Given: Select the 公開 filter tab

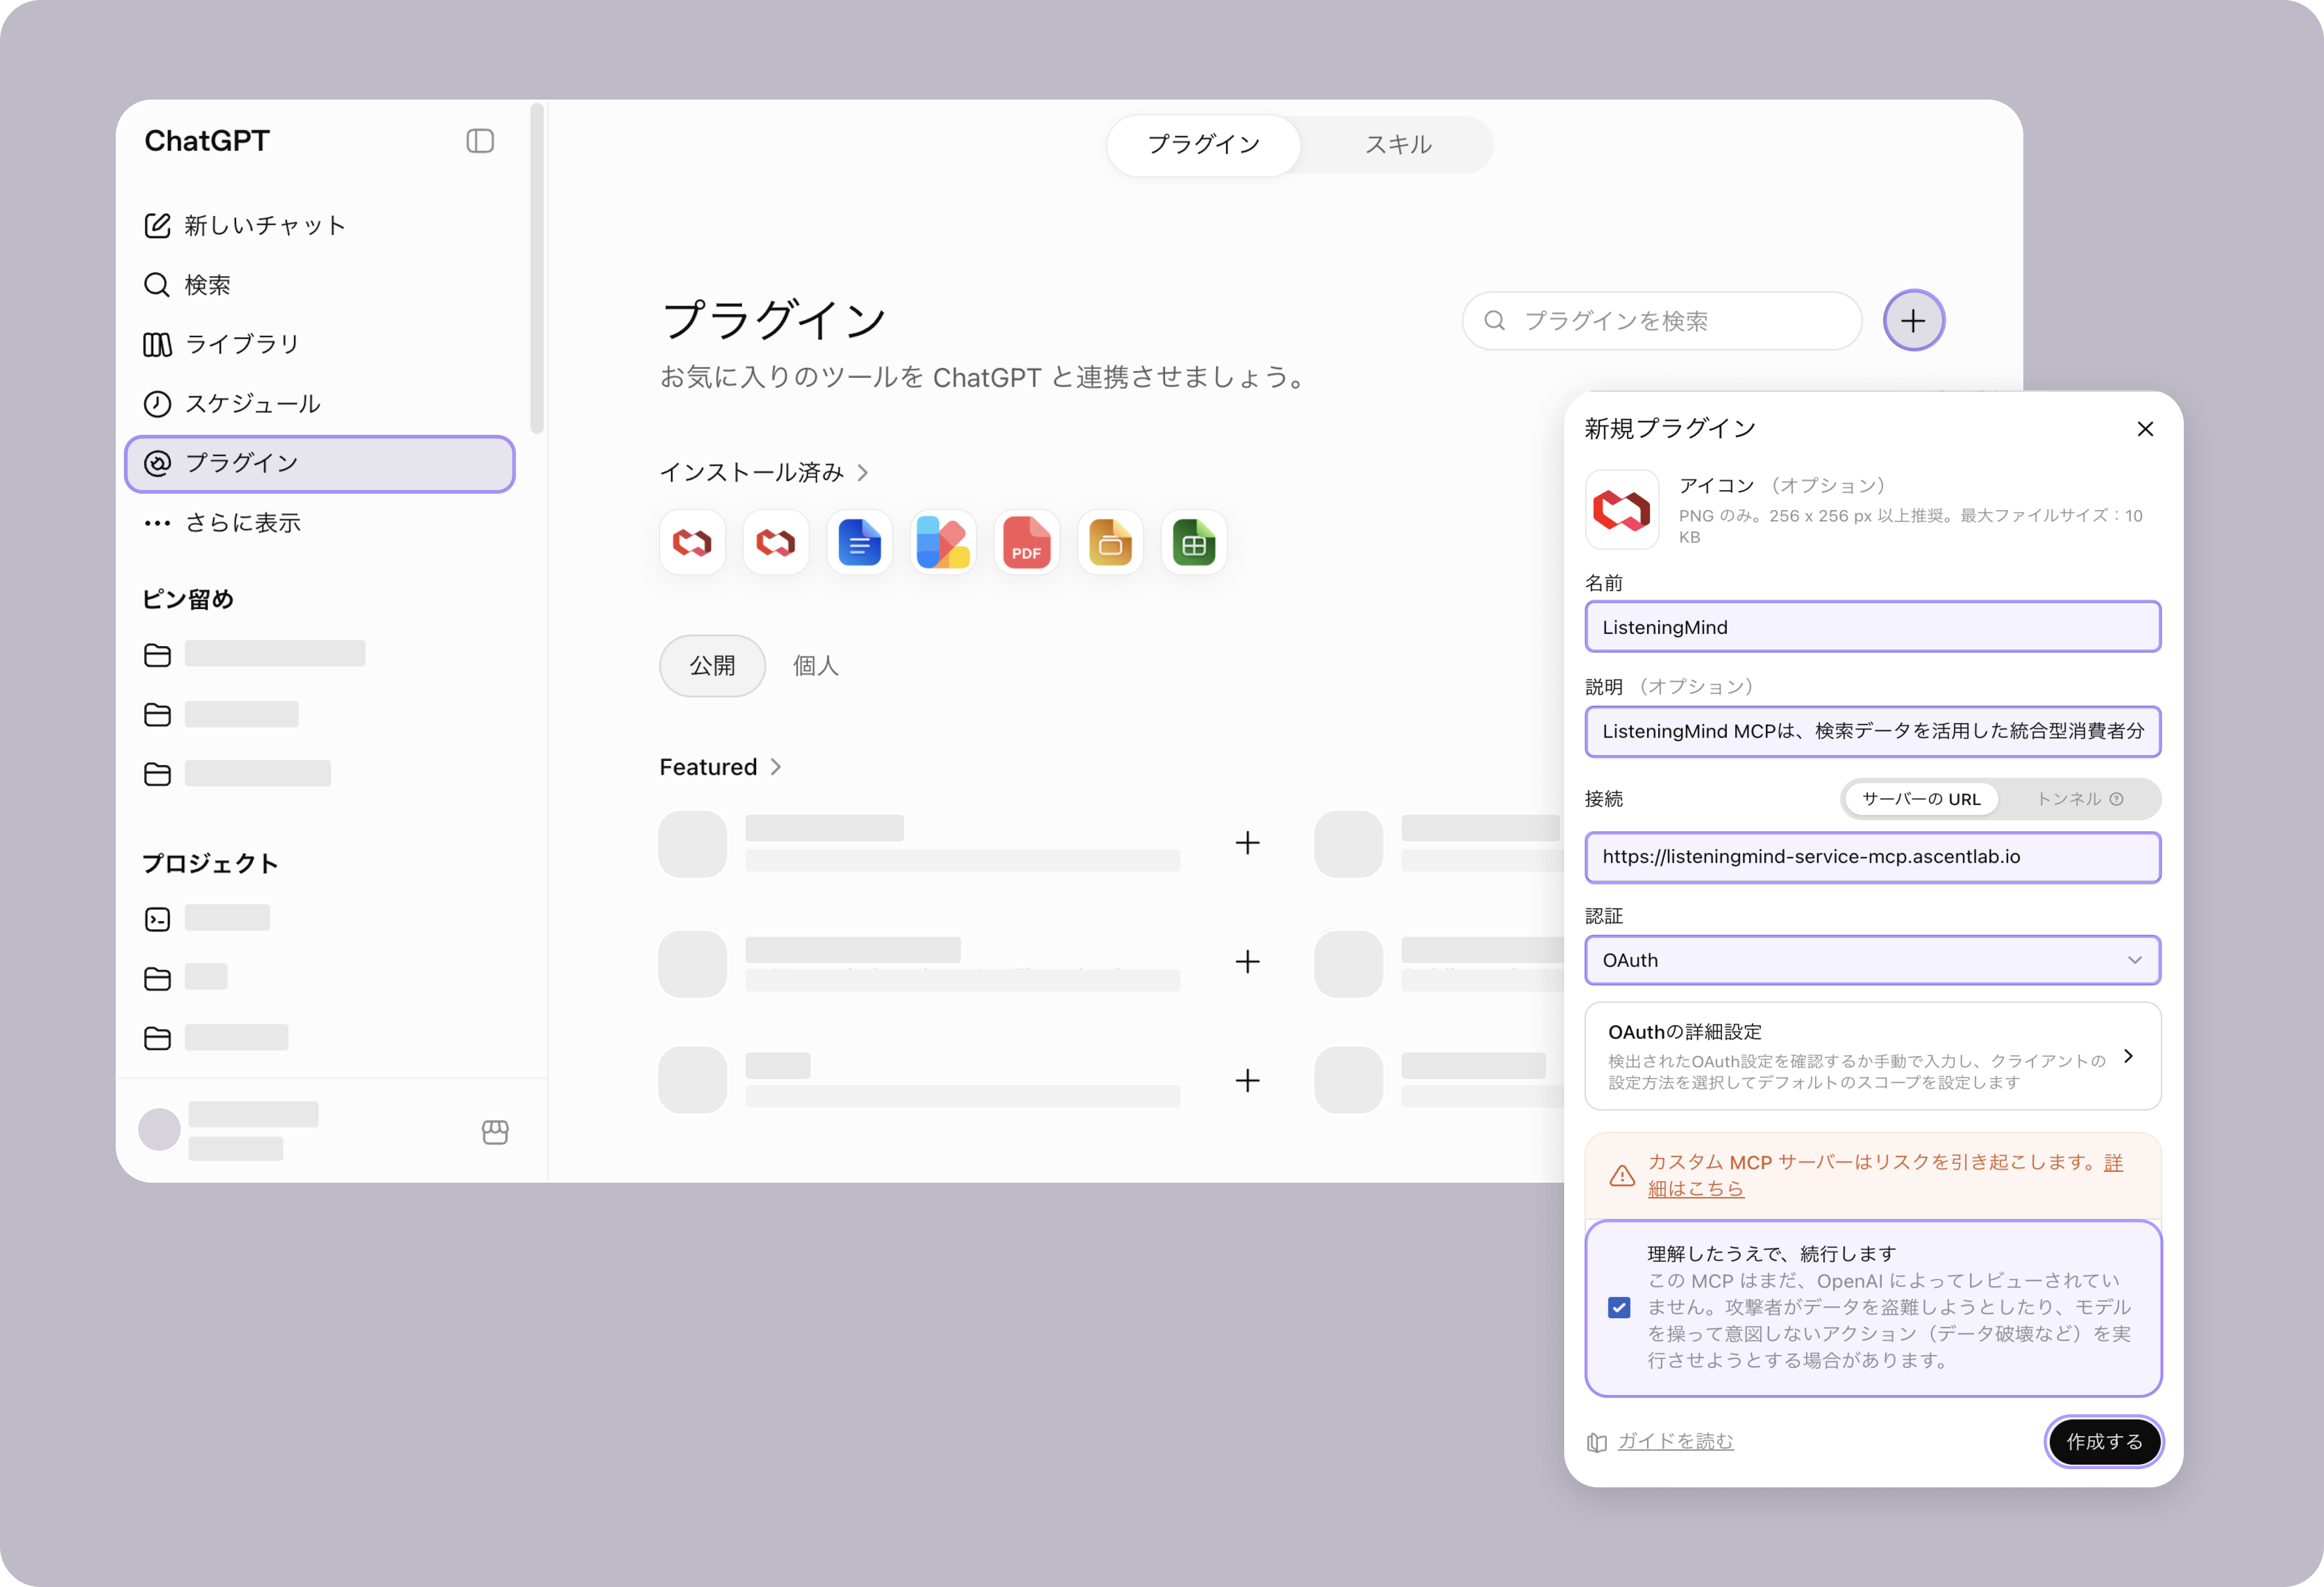Looking at the screenshot, I should click(x=712, y=666).
